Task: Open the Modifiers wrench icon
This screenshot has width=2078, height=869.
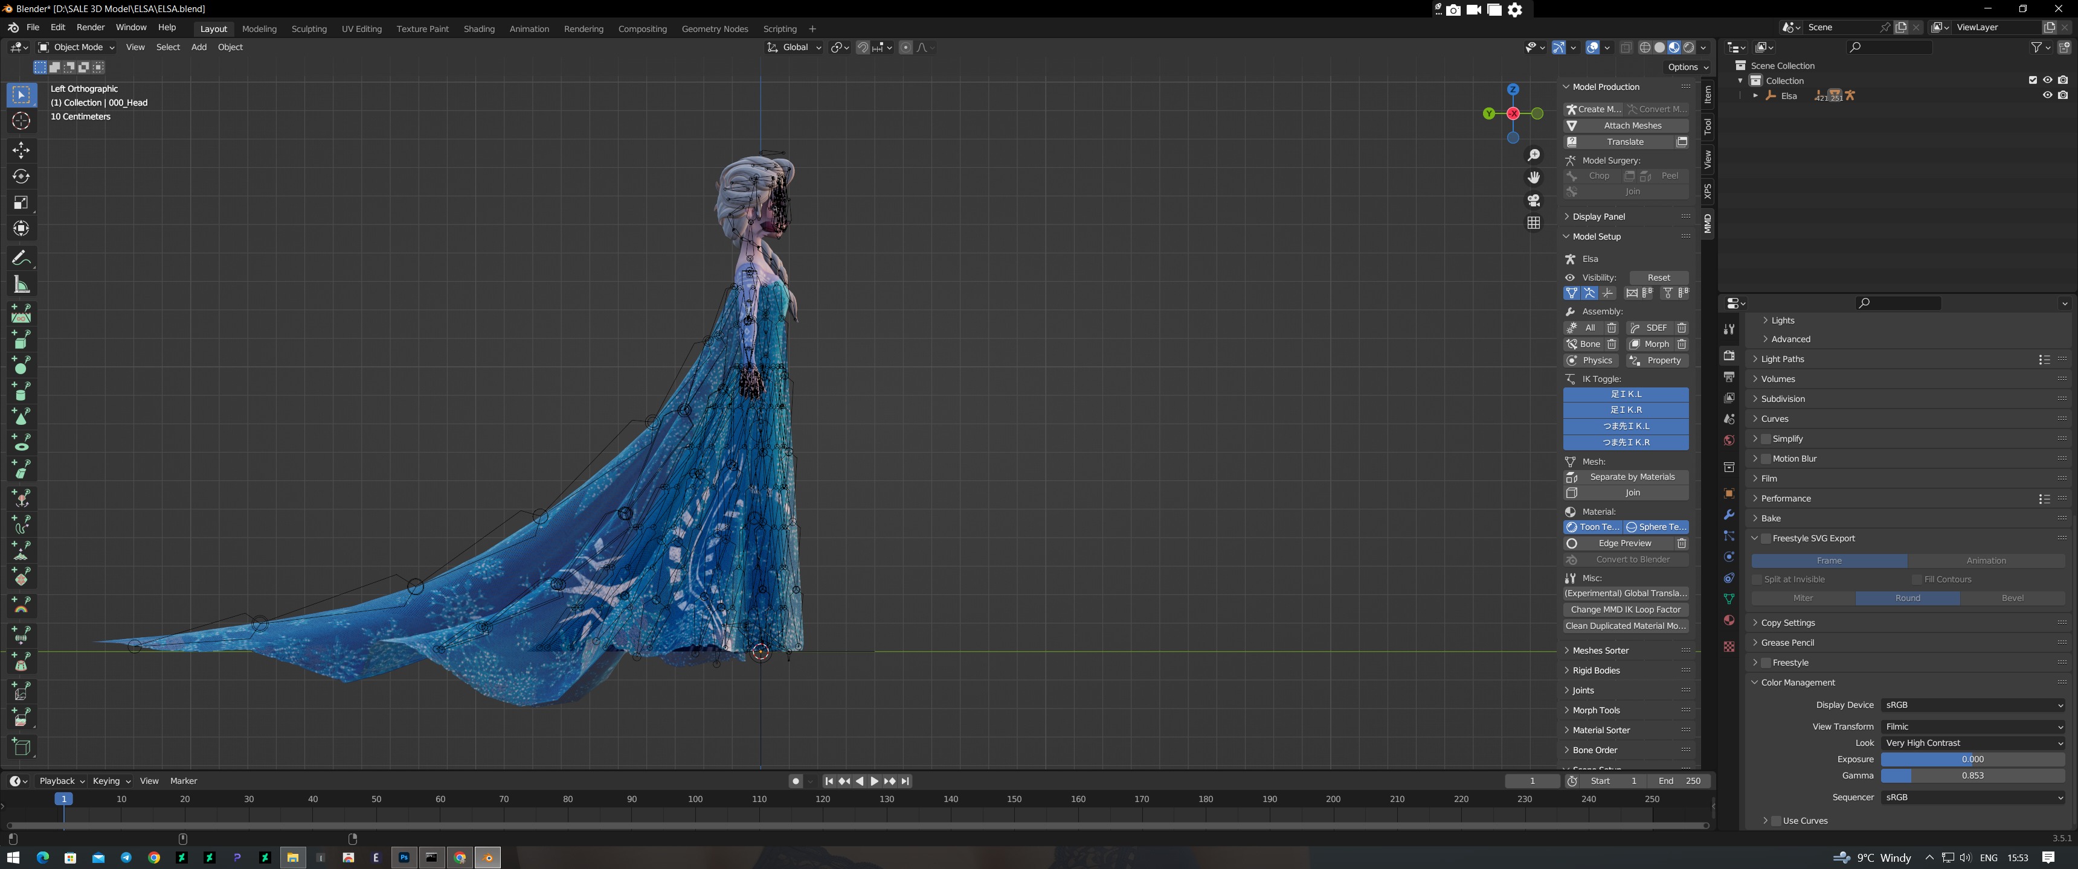Action: (1729, 514)
